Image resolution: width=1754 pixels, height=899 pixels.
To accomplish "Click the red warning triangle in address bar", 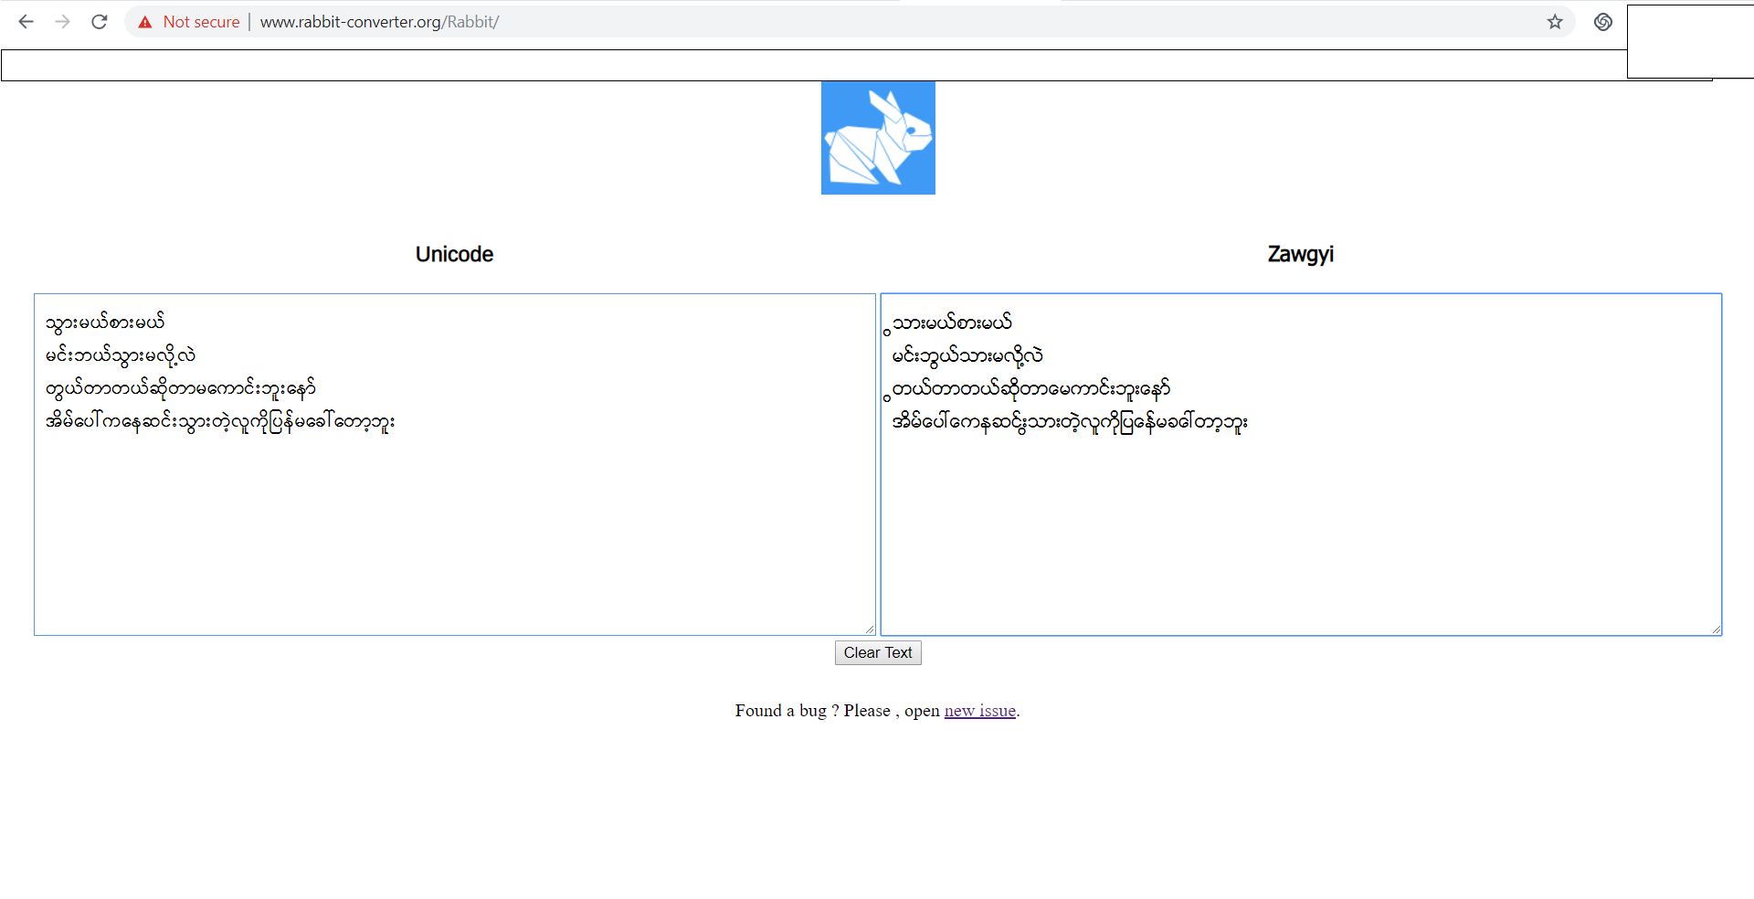I will point(145,21).
